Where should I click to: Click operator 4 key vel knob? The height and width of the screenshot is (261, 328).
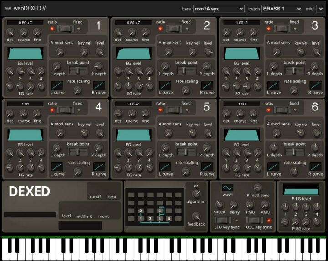[x=84, y=133]
